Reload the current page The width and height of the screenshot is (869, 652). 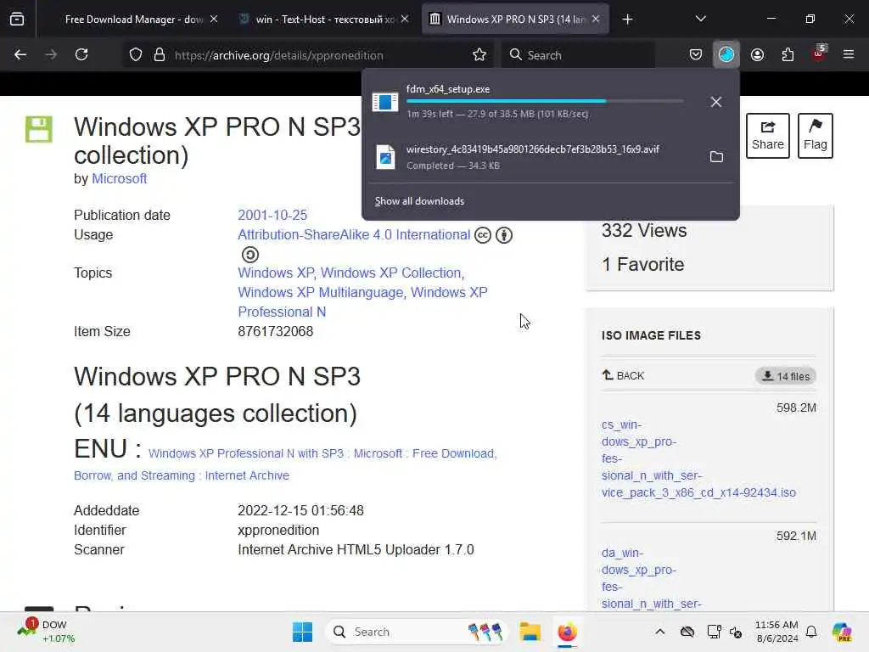coord(81,55)
